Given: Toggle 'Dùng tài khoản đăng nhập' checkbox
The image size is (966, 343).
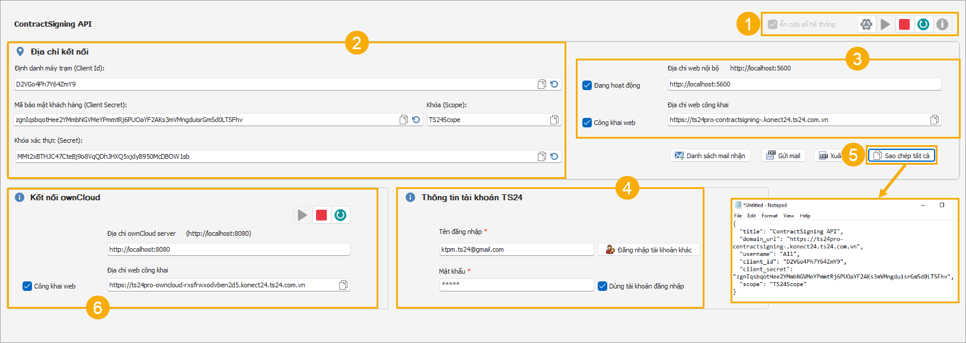Looking at the screenshot, I should (x=602, y=286).
